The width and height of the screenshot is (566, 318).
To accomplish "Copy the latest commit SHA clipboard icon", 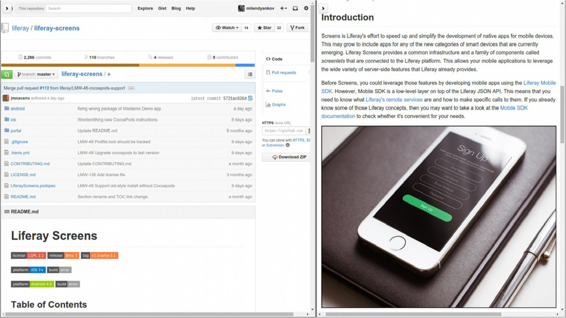I will (250, 98).
